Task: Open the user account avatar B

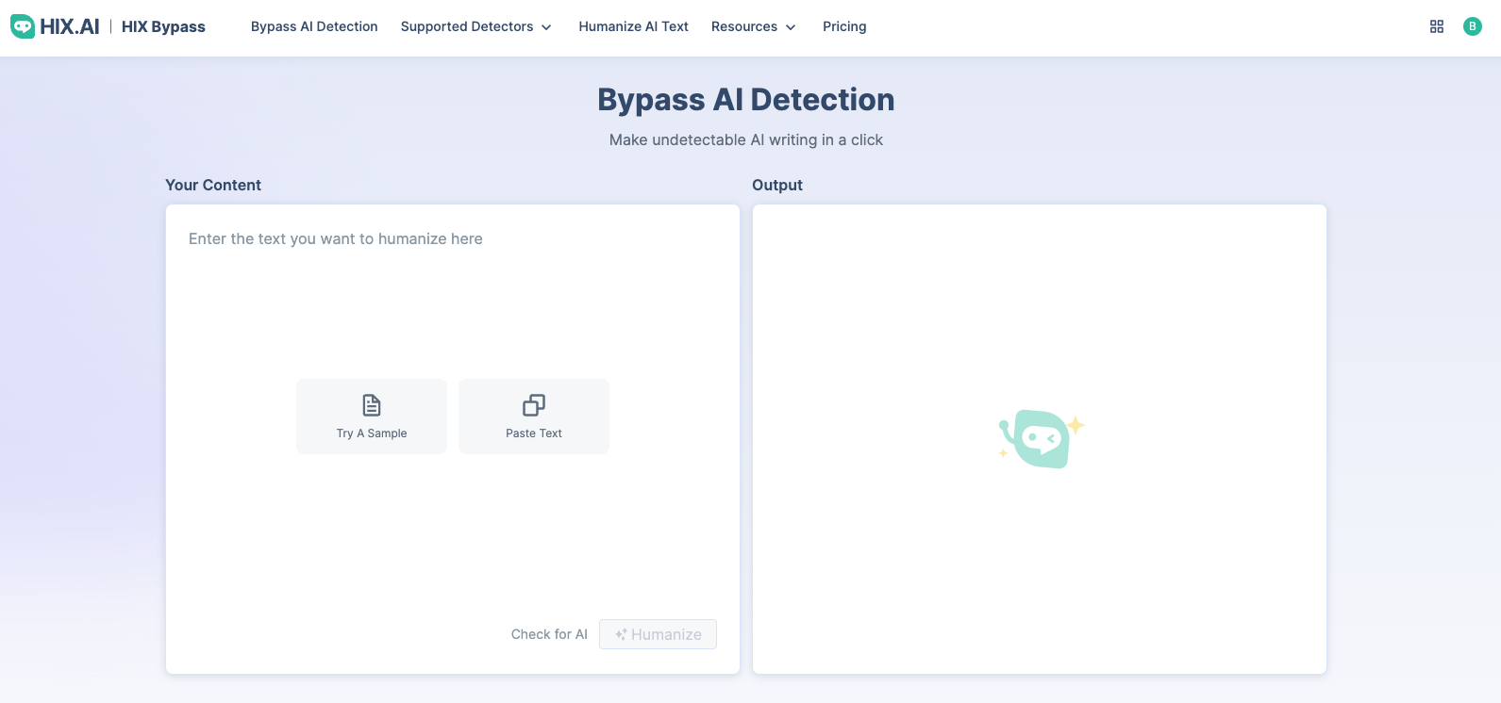Action: pos(1473,26)
